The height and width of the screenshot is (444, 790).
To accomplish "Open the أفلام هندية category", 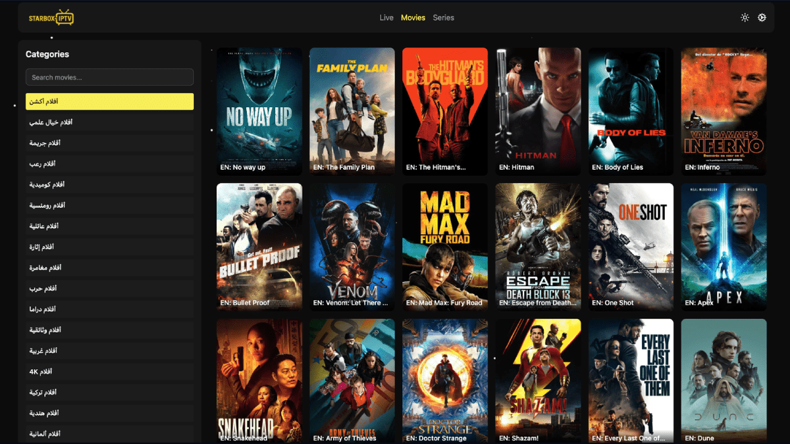I will 109,413.
